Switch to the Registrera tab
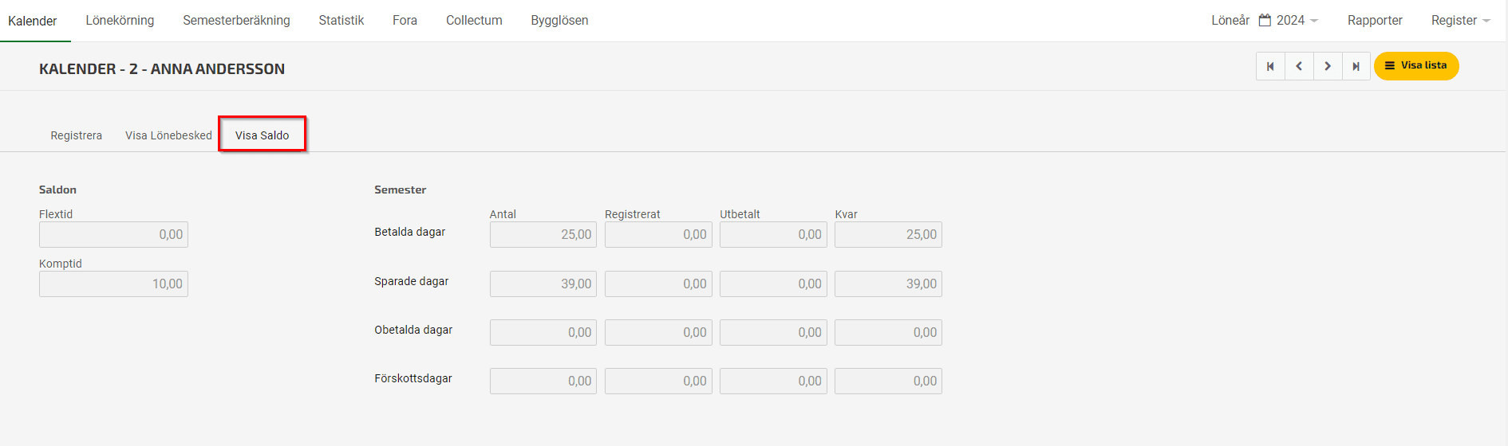This screenshot has width=1508, height=446. 77,135
